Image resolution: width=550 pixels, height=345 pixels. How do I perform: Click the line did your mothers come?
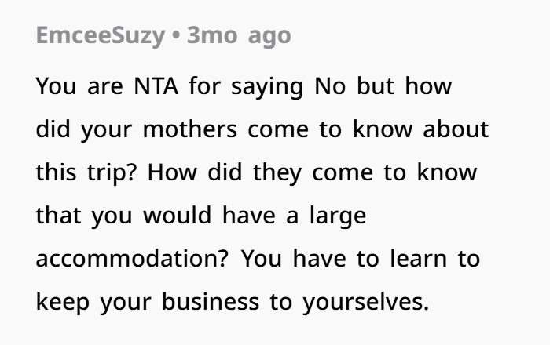click(x=262, y=130)
